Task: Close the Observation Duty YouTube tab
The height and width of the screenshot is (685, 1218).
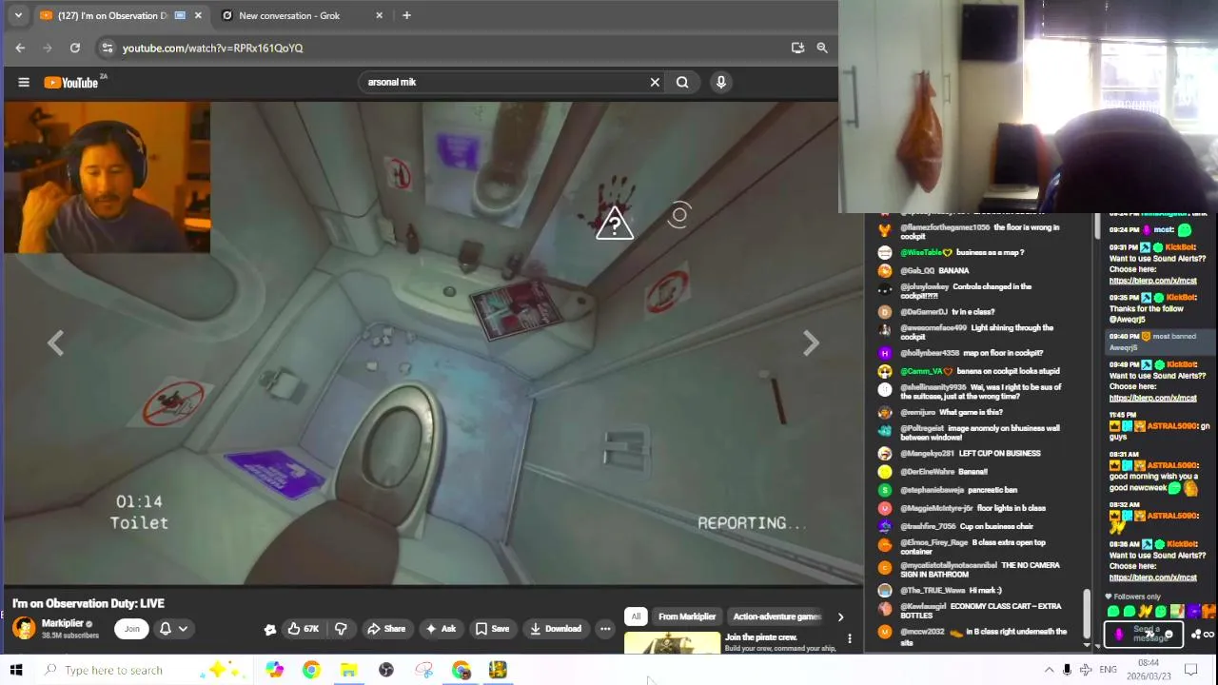Action: [x=198, y=15]
